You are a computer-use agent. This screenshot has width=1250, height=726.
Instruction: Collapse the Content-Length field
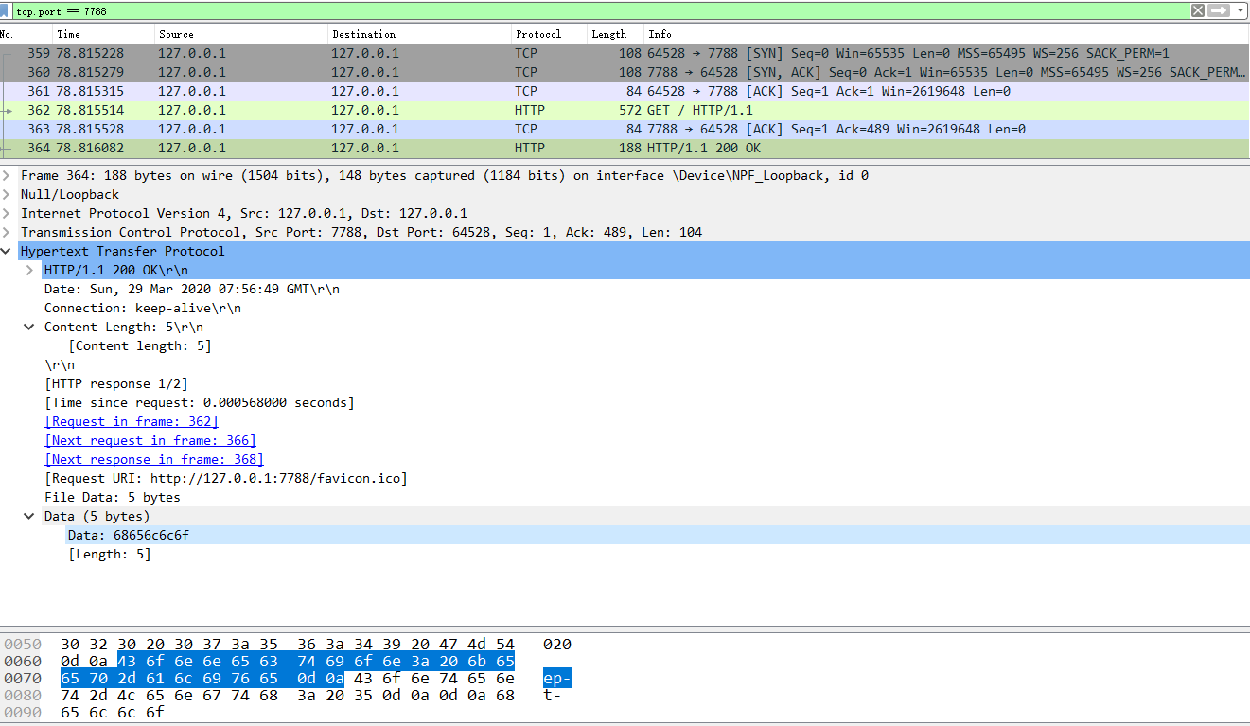coord(31,327)
